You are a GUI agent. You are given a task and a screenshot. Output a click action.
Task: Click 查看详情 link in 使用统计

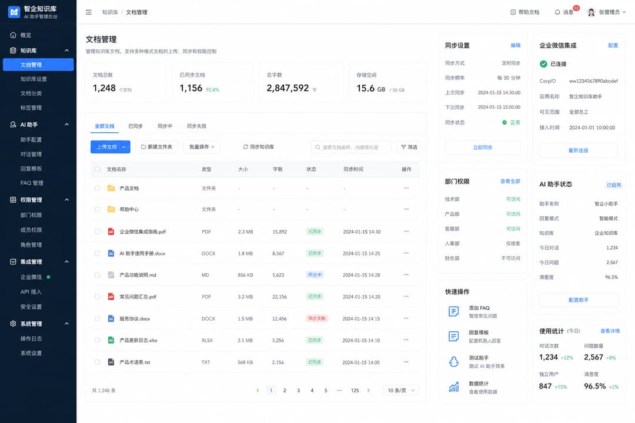pos(610,331)
